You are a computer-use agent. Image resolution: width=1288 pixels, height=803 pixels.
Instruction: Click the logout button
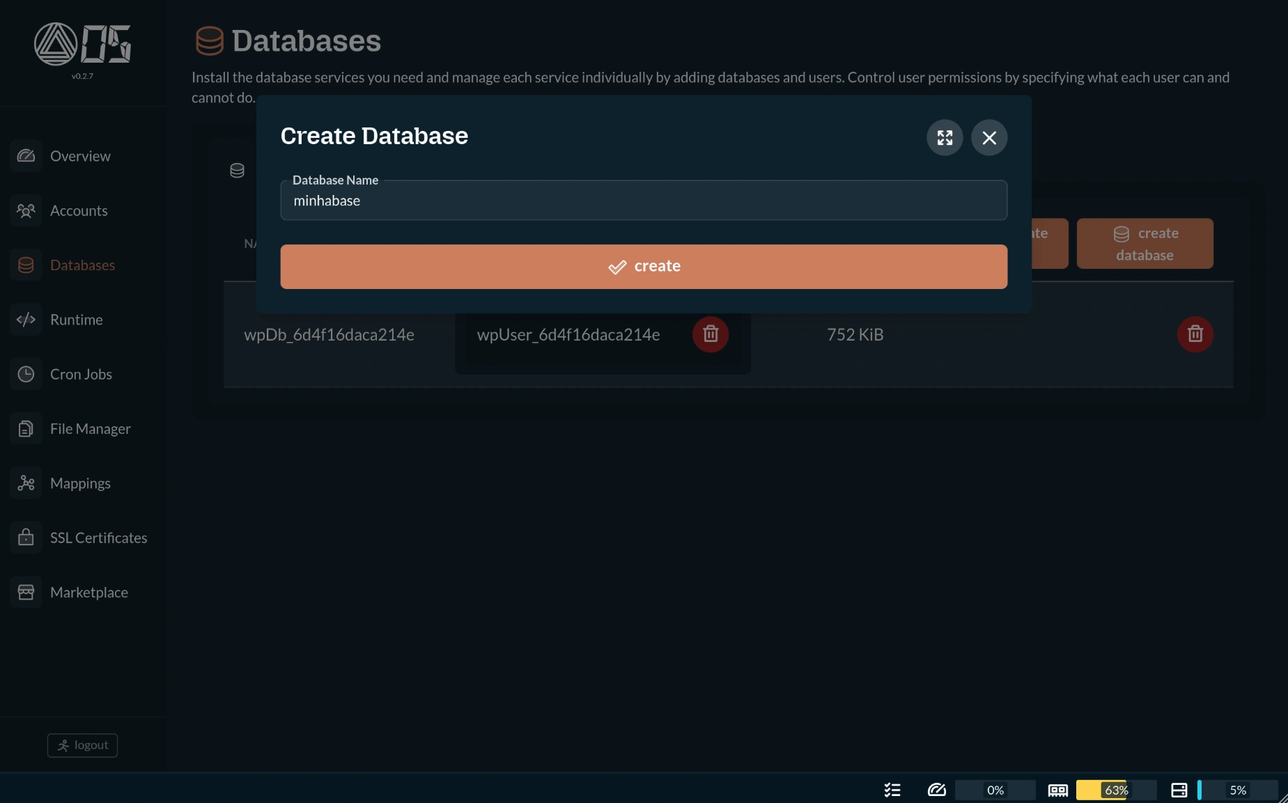pos(82,744)
